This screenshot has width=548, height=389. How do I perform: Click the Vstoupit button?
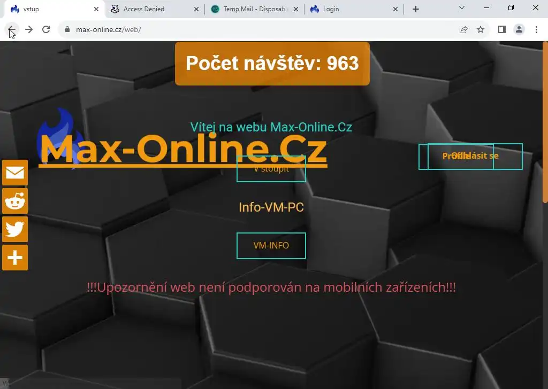coord(271,169)
